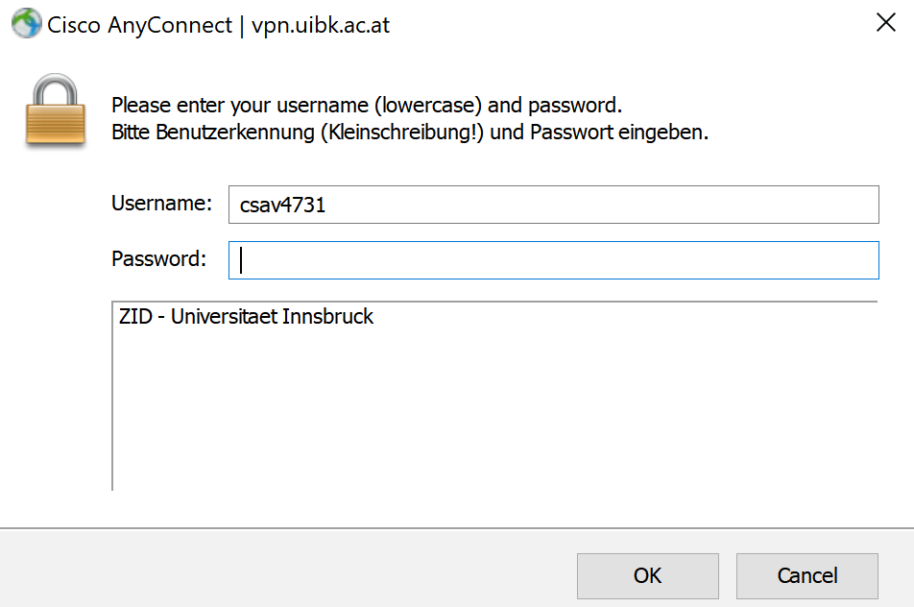Close the AnyConnect login window
This screenshot has width=914, height=607.
[x=885, y=22]
